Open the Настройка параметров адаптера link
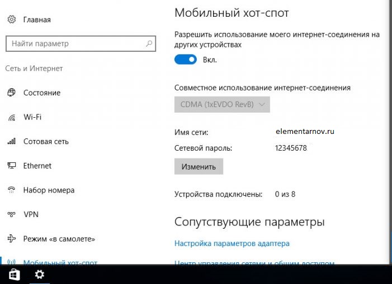The height and width of the screenshot is (284, 392). (x=232, y=243)
